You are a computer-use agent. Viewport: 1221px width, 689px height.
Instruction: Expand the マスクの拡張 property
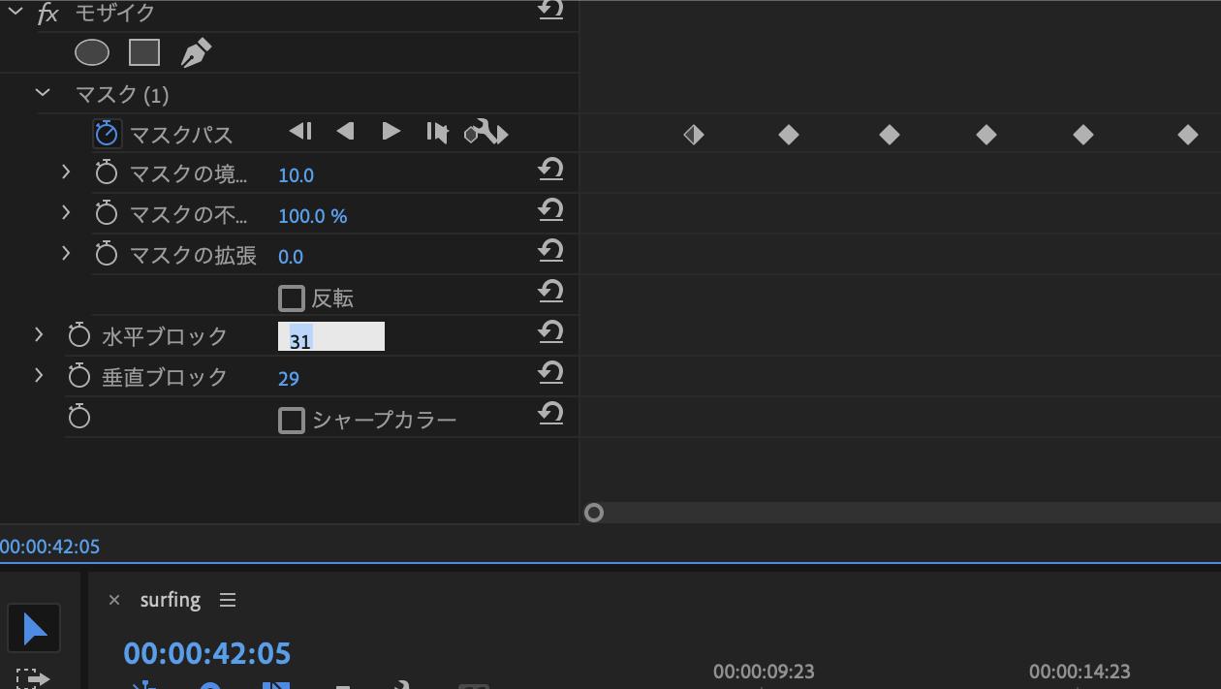point(66,253)
